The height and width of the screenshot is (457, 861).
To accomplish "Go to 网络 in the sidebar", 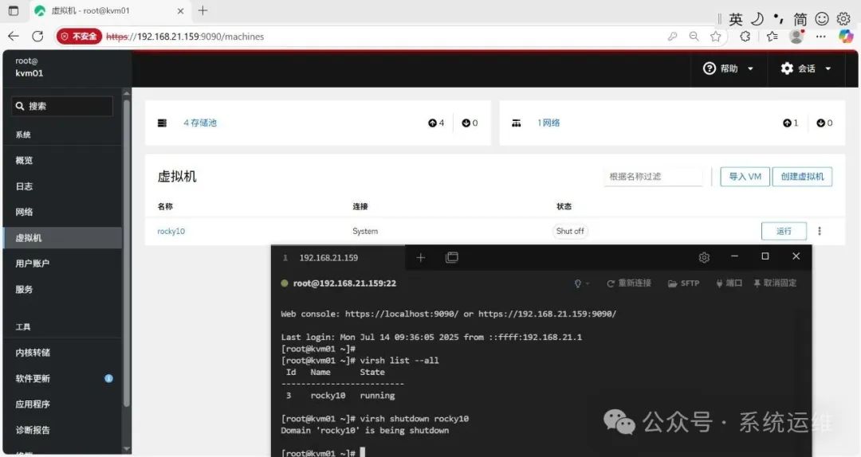I will [25, 212].
